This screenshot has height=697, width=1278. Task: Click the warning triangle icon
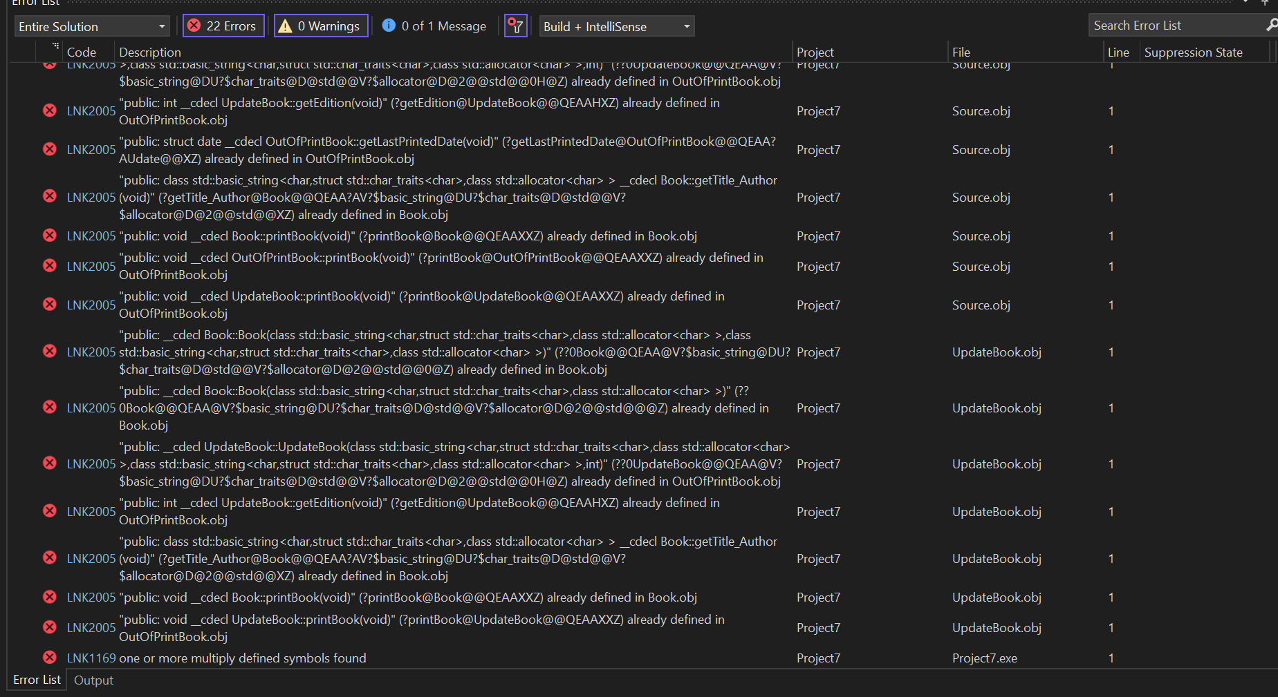click(288, 25)
